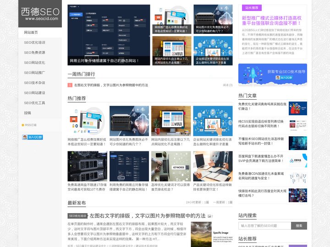330x247 pixels.
Task: Open recommended monitor image 网站内容优化
Action: tap(171, 121)
